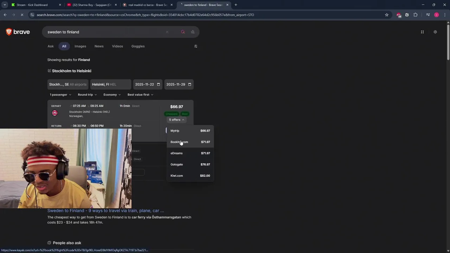Image resolution: width=450 pixels, height=253 pixels.
Task: Open the Best value first sort dropdown
Action: coord(140,95)
